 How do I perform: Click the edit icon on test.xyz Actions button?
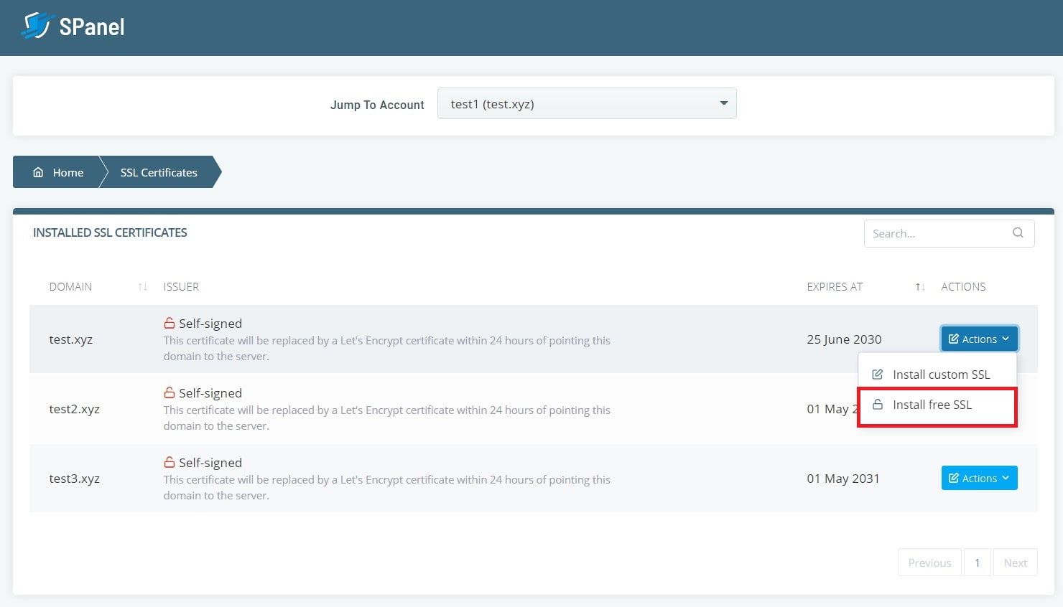(955, 338)
